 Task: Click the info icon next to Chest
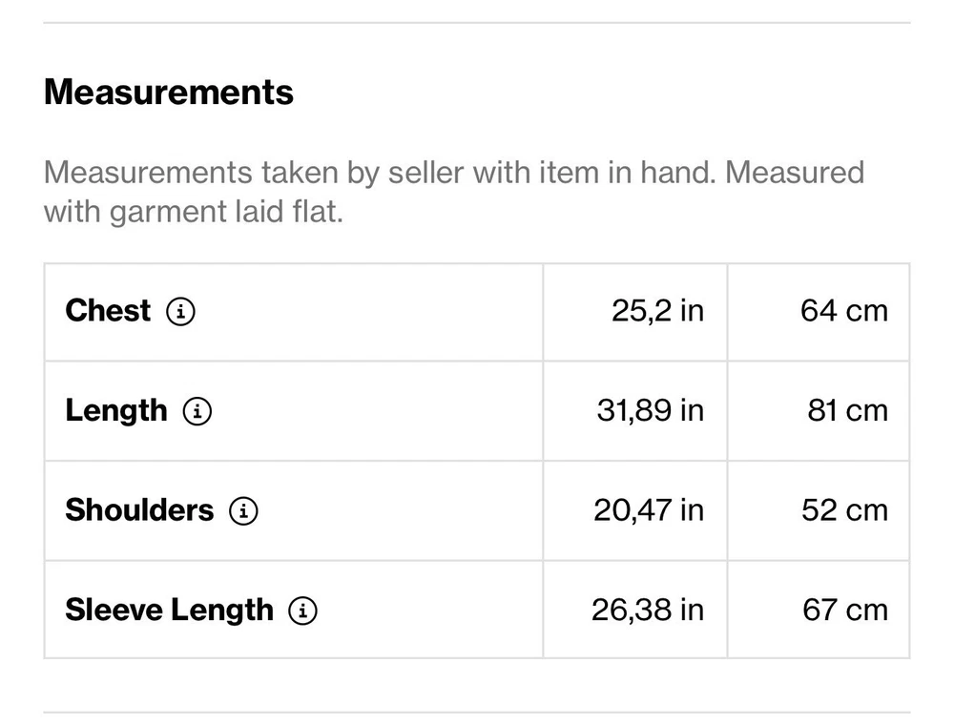(x=180, y=311)
